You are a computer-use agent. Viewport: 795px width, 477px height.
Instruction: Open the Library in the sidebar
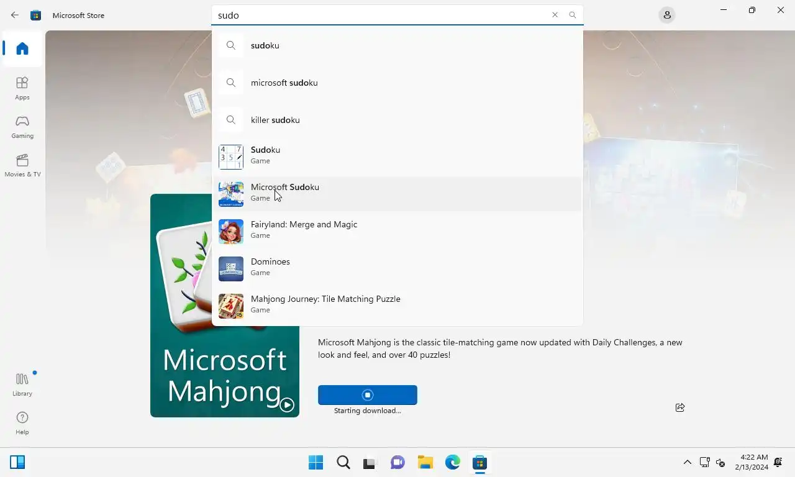[x=22, y=384]
